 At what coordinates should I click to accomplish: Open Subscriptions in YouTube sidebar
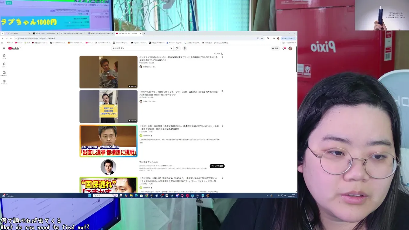click(x=4, y=73)
